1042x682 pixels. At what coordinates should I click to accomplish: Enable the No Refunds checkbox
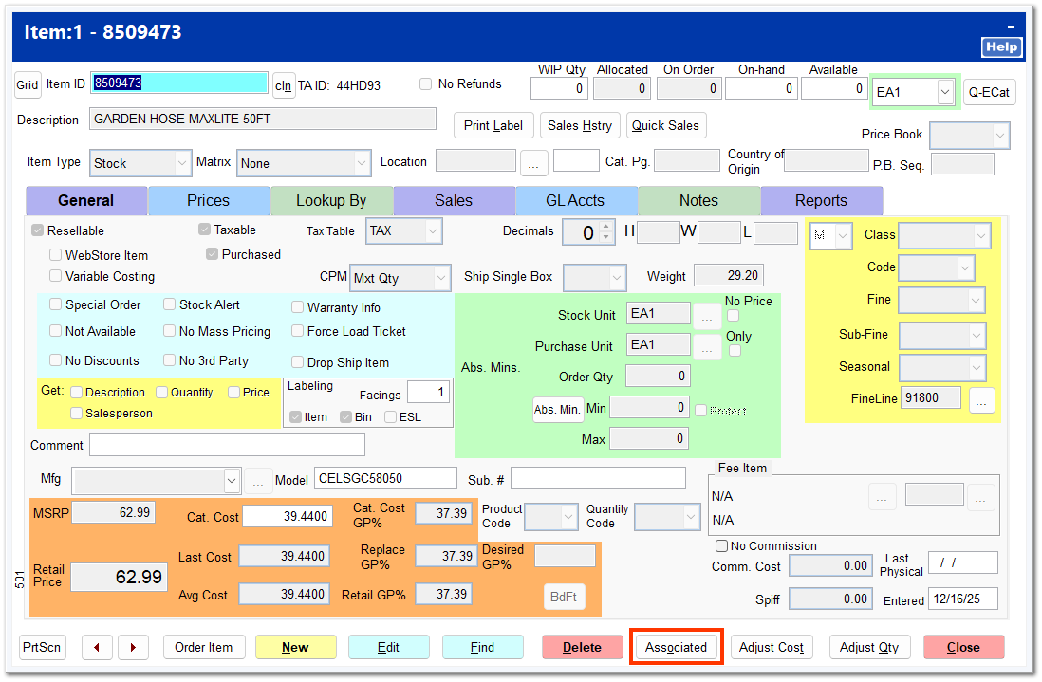pyautogui.click(x=426, y=84)
